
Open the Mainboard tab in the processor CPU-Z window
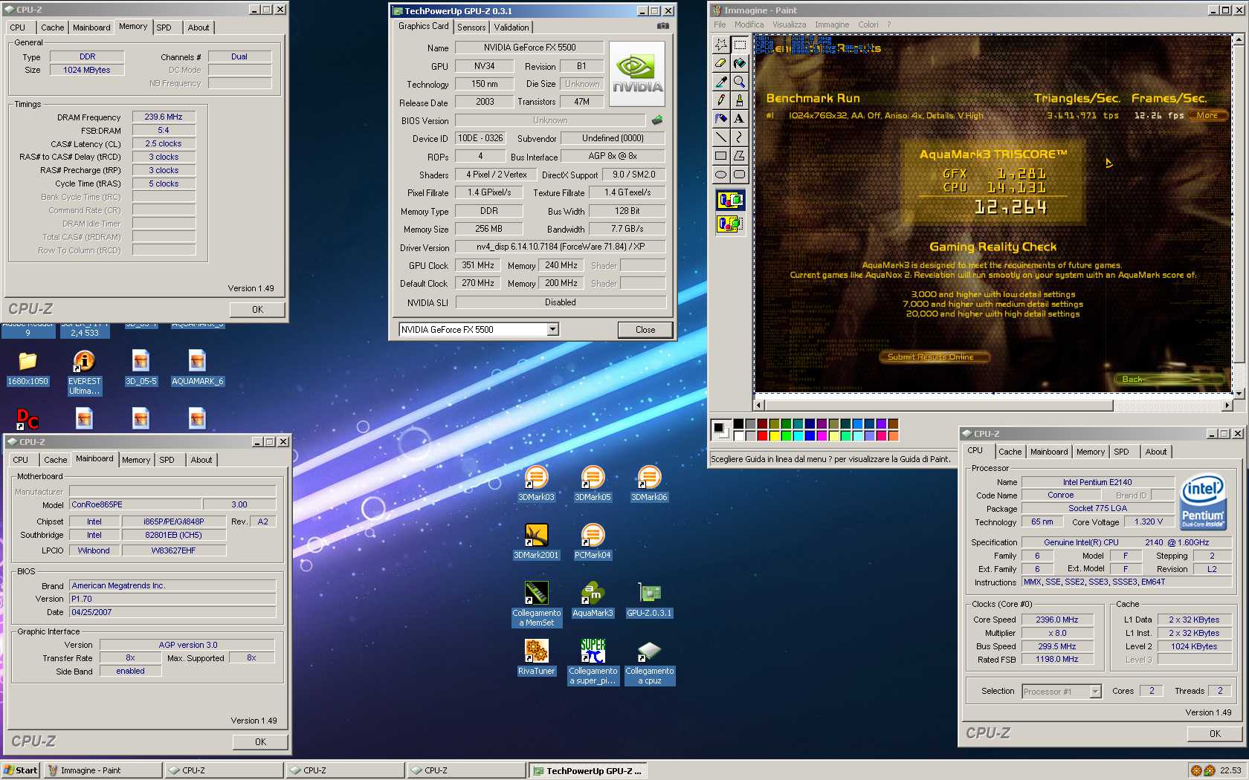pos(1049,452)
